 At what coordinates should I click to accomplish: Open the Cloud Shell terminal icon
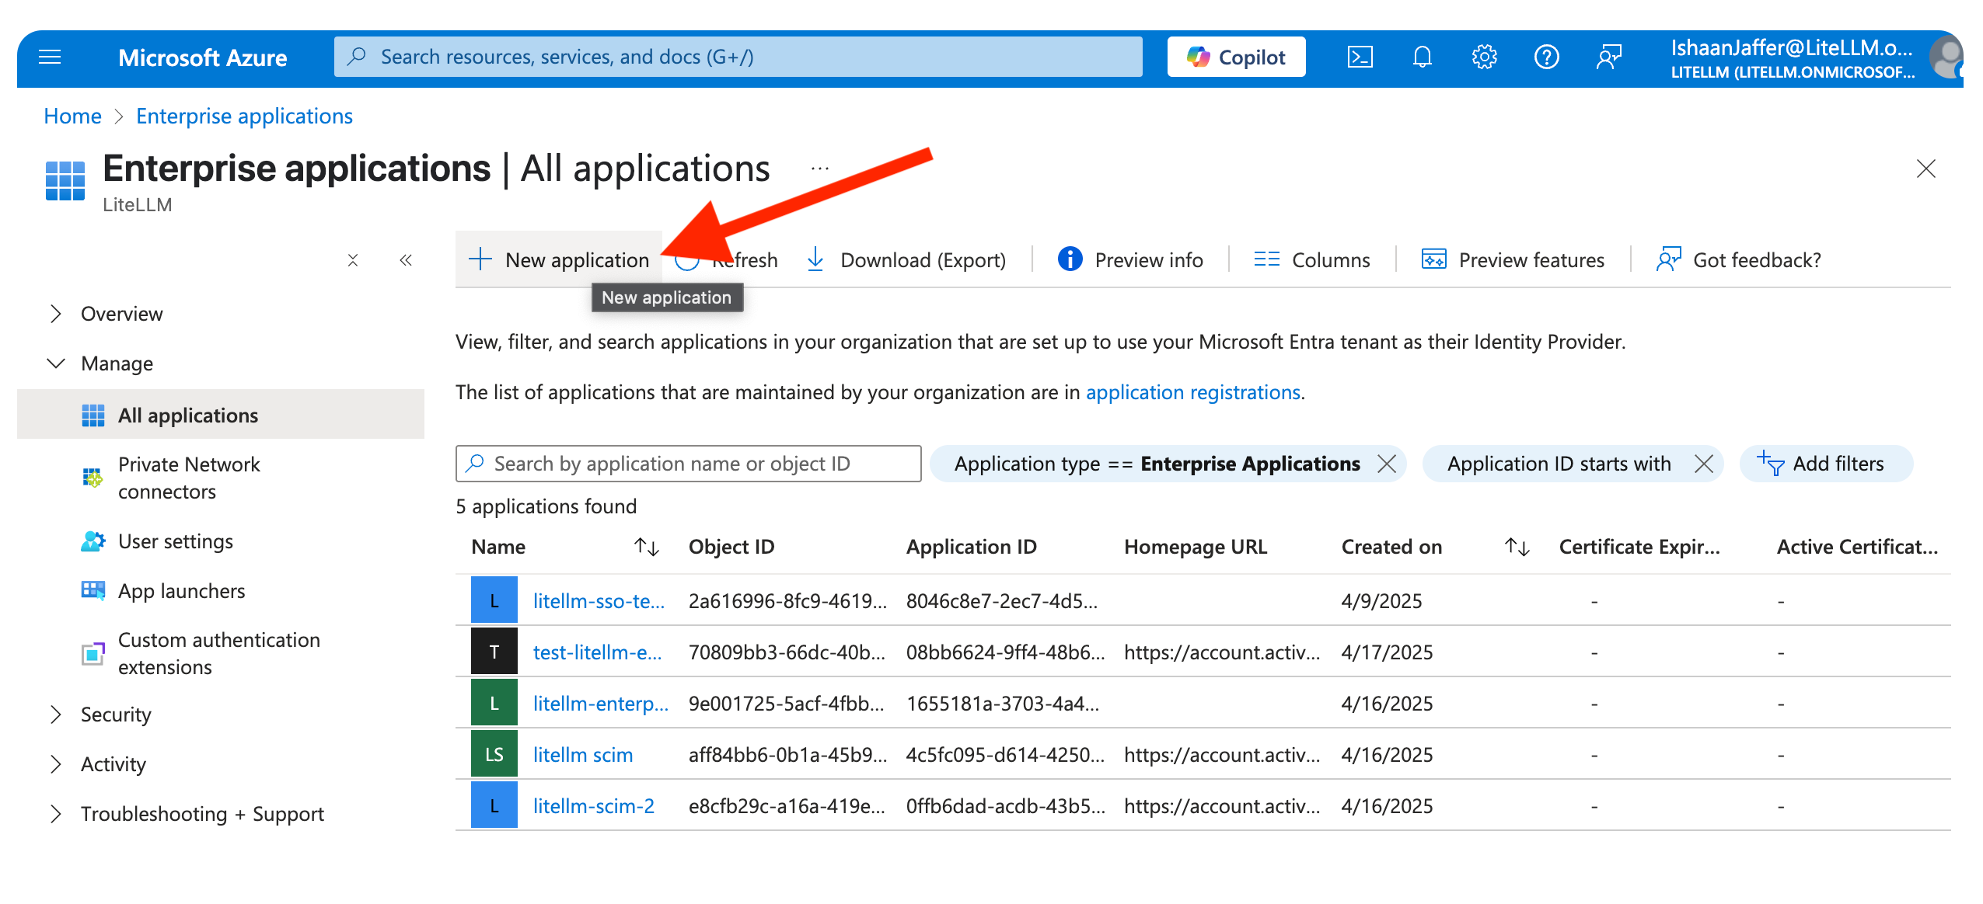click(x=1360, y=57)
